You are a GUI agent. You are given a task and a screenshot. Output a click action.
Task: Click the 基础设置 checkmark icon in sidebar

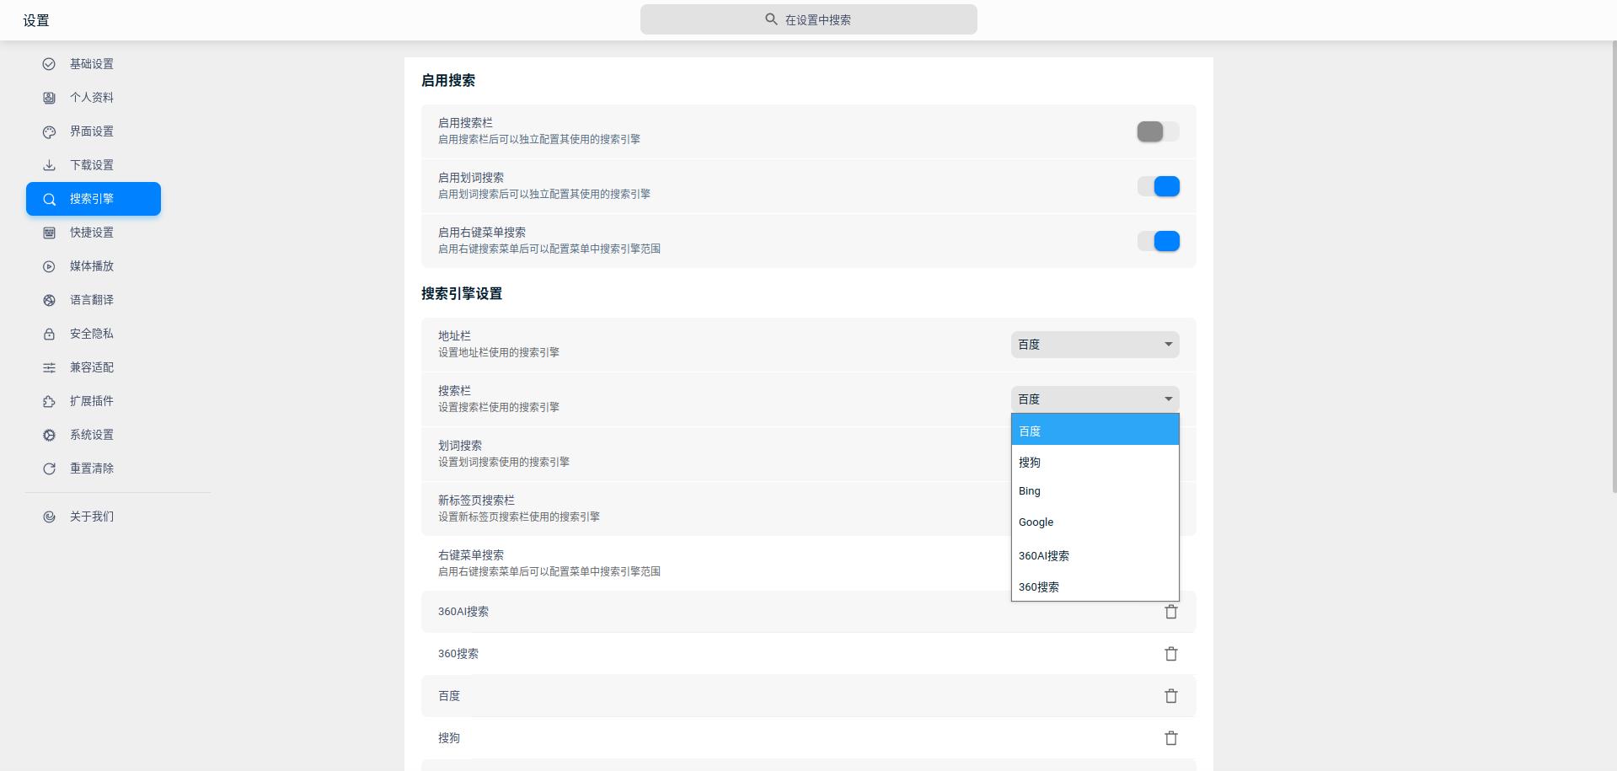pos(49,64)
